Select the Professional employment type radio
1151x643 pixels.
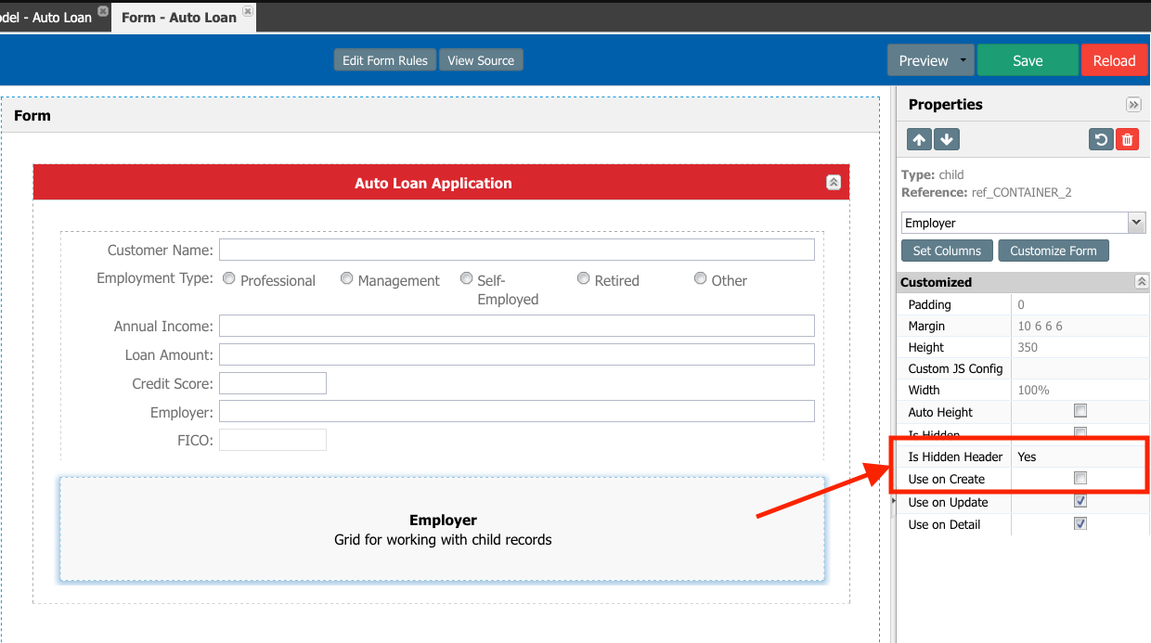[x=229, y=279]
